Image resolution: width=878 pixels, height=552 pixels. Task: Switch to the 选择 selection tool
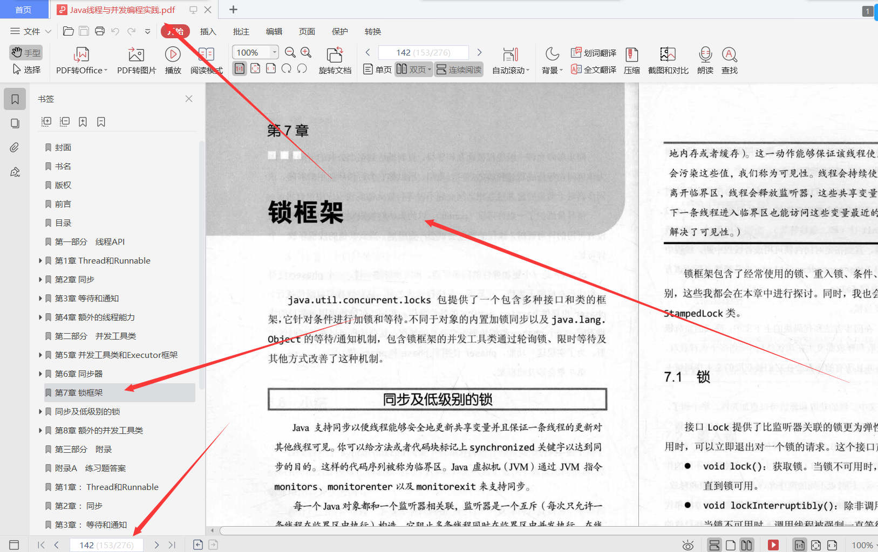point(26,70)
